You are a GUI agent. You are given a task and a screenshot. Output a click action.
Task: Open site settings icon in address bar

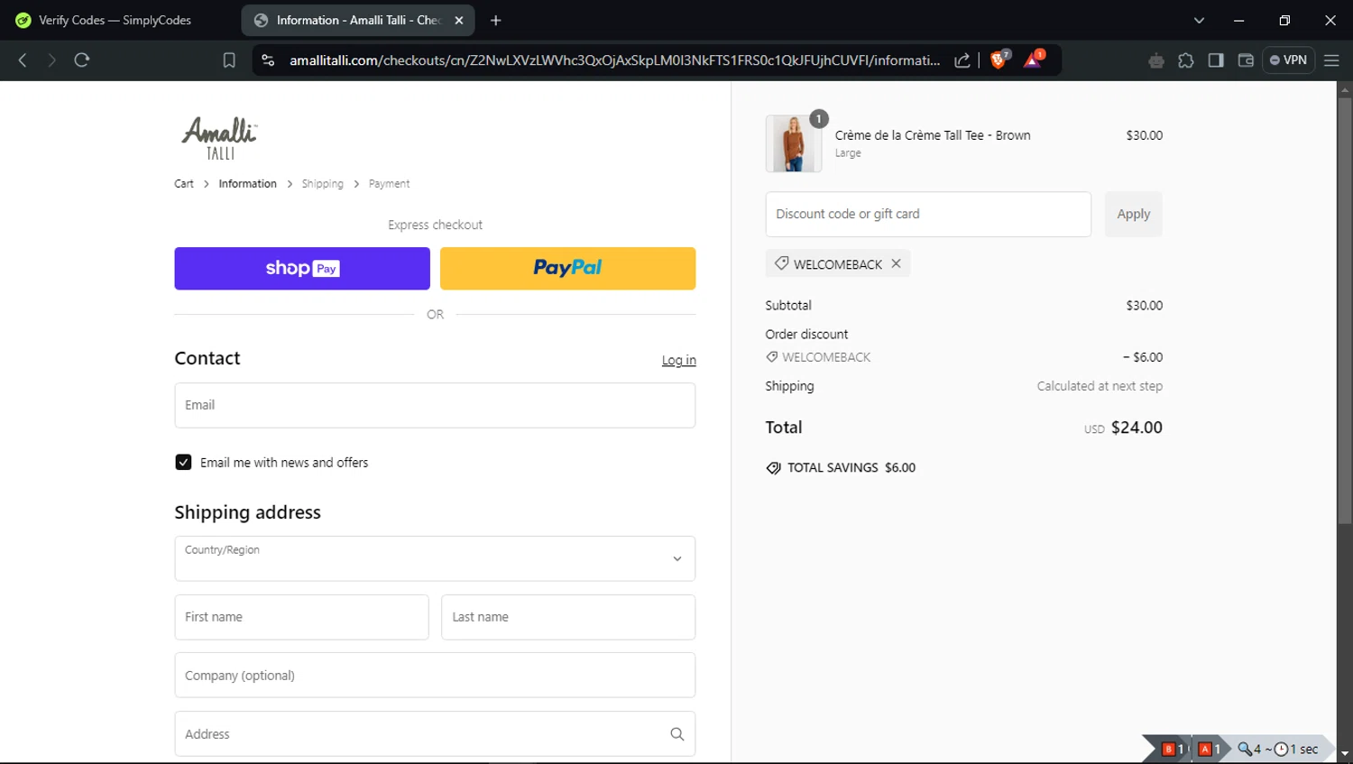268,60
